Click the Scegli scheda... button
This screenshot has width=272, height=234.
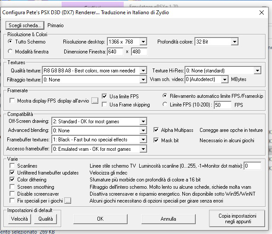pos(25,25)
